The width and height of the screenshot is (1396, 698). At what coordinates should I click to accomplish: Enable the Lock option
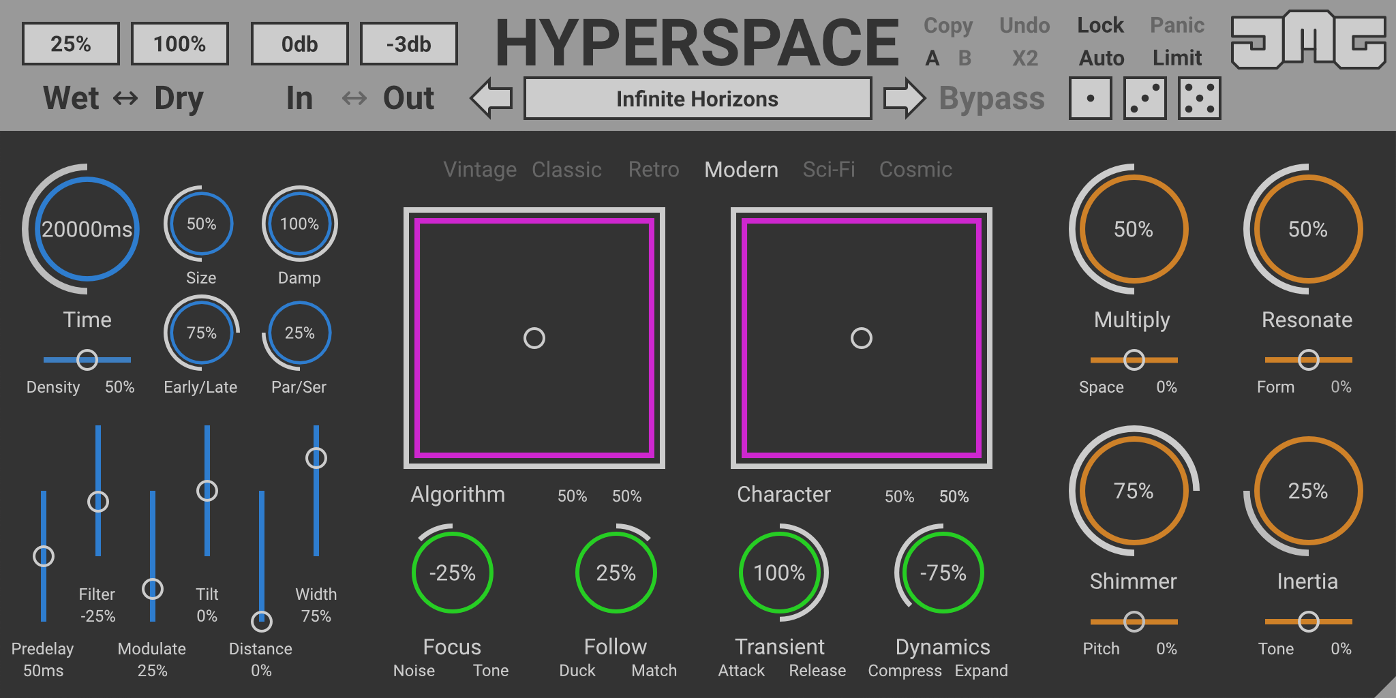coord(1099,26)
